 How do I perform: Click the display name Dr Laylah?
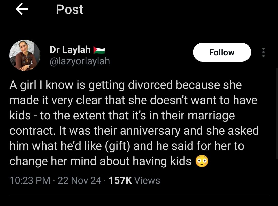(70, 49)
